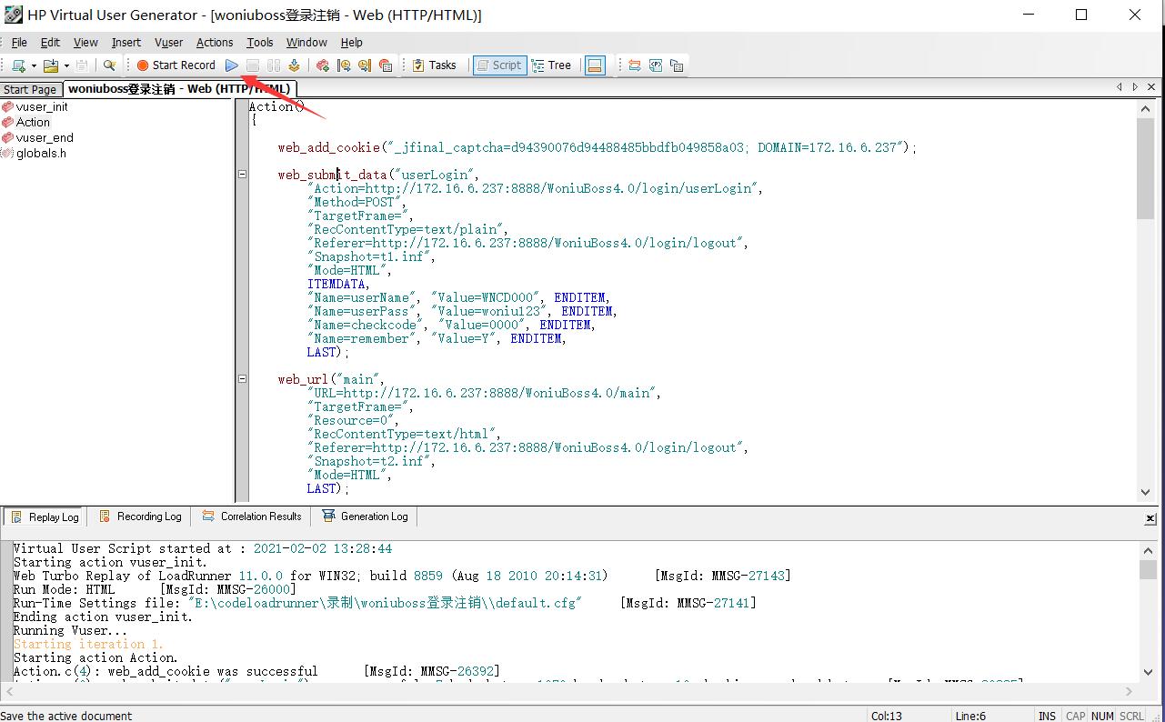
Task: Collapse the web_url main code block
Action: [x=243, y=378]
